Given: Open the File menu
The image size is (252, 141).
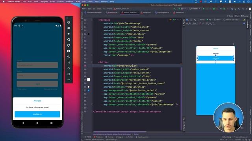Looking at the screenshot, I should [x=24, y=2].
